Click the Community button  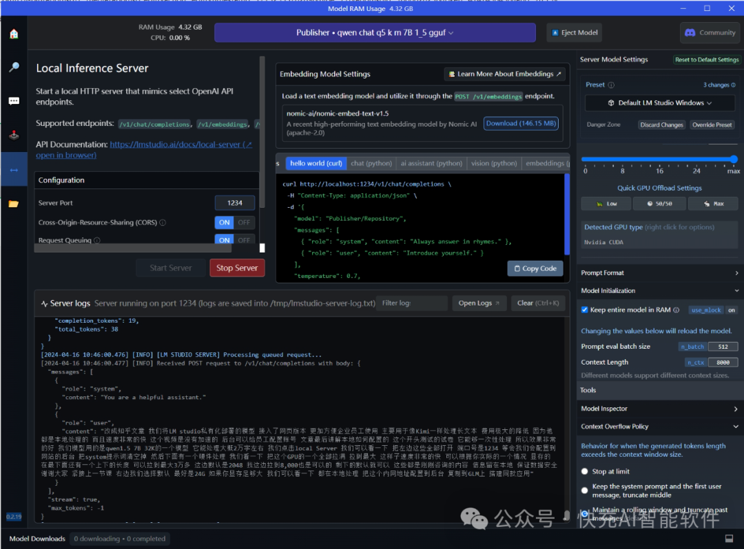710,33
